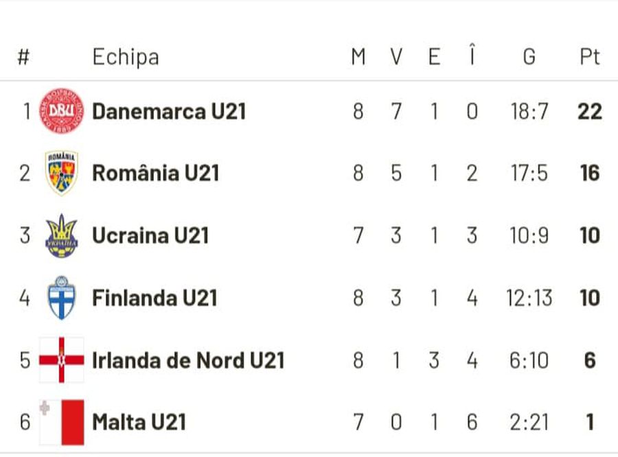Click the Echipa column header
Image resolution: width=618 pixels, height=457 pixels.
[x=126, y=57]
